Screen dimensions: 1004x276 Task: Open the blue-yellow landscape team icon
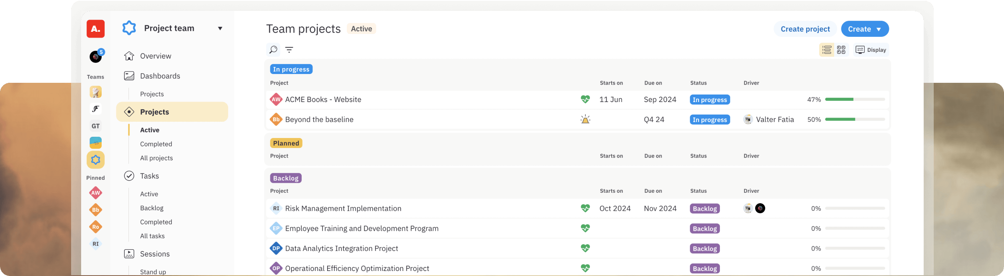point(96,143)
